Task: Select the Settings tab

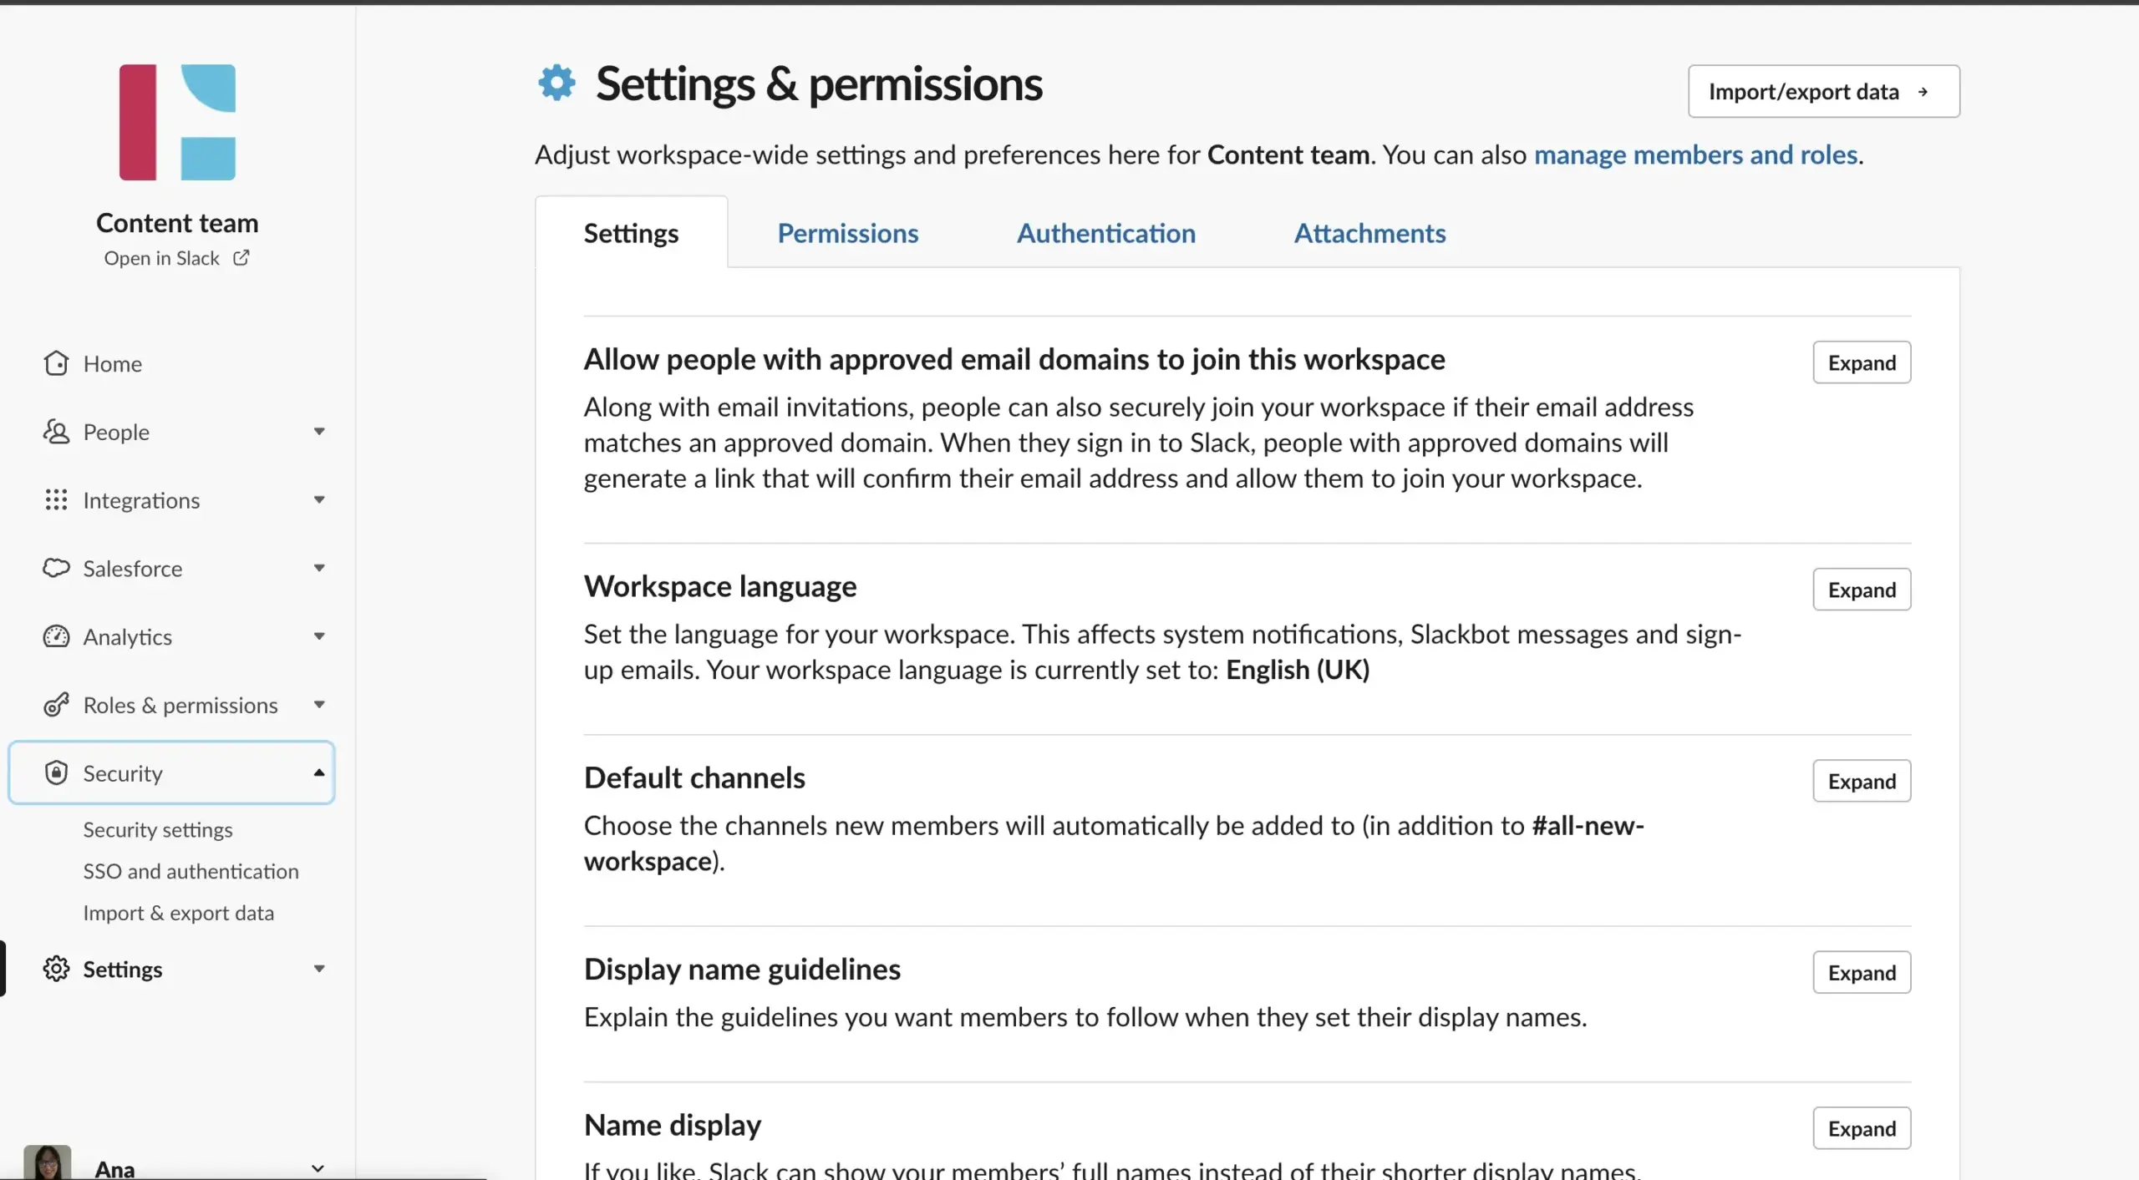Action: coord(631,233)
